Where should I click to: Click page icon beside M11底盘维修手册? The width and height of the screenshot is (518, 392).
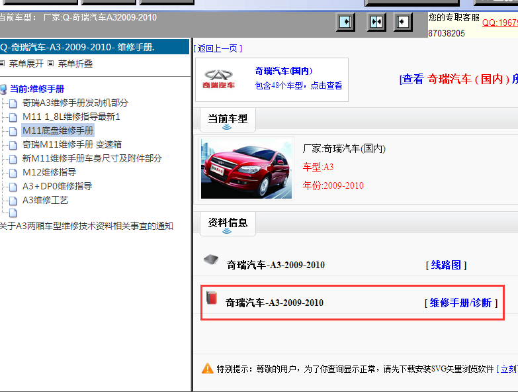[x=13, y=131]
